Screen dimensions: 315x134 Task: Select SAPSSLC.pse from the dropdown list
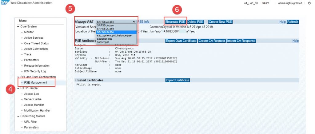(x=105, y=29)
